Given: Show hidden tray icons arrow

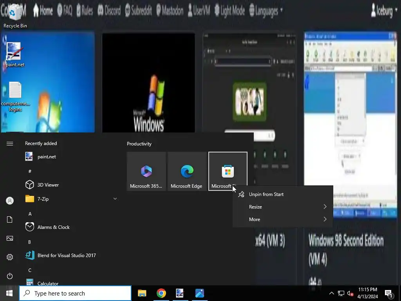Looking at the screenshot, I should click(x=331, y=293).
